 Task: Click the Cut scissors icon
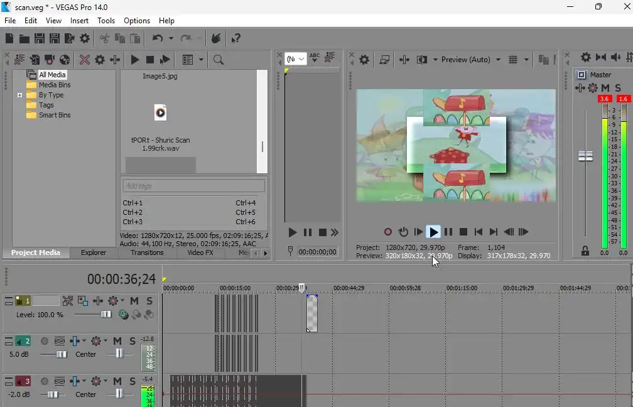pos(104,38)
